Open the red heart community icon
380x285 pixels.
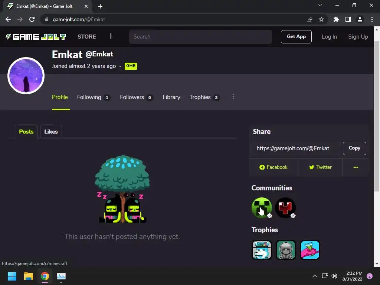(x=285, y=208)
